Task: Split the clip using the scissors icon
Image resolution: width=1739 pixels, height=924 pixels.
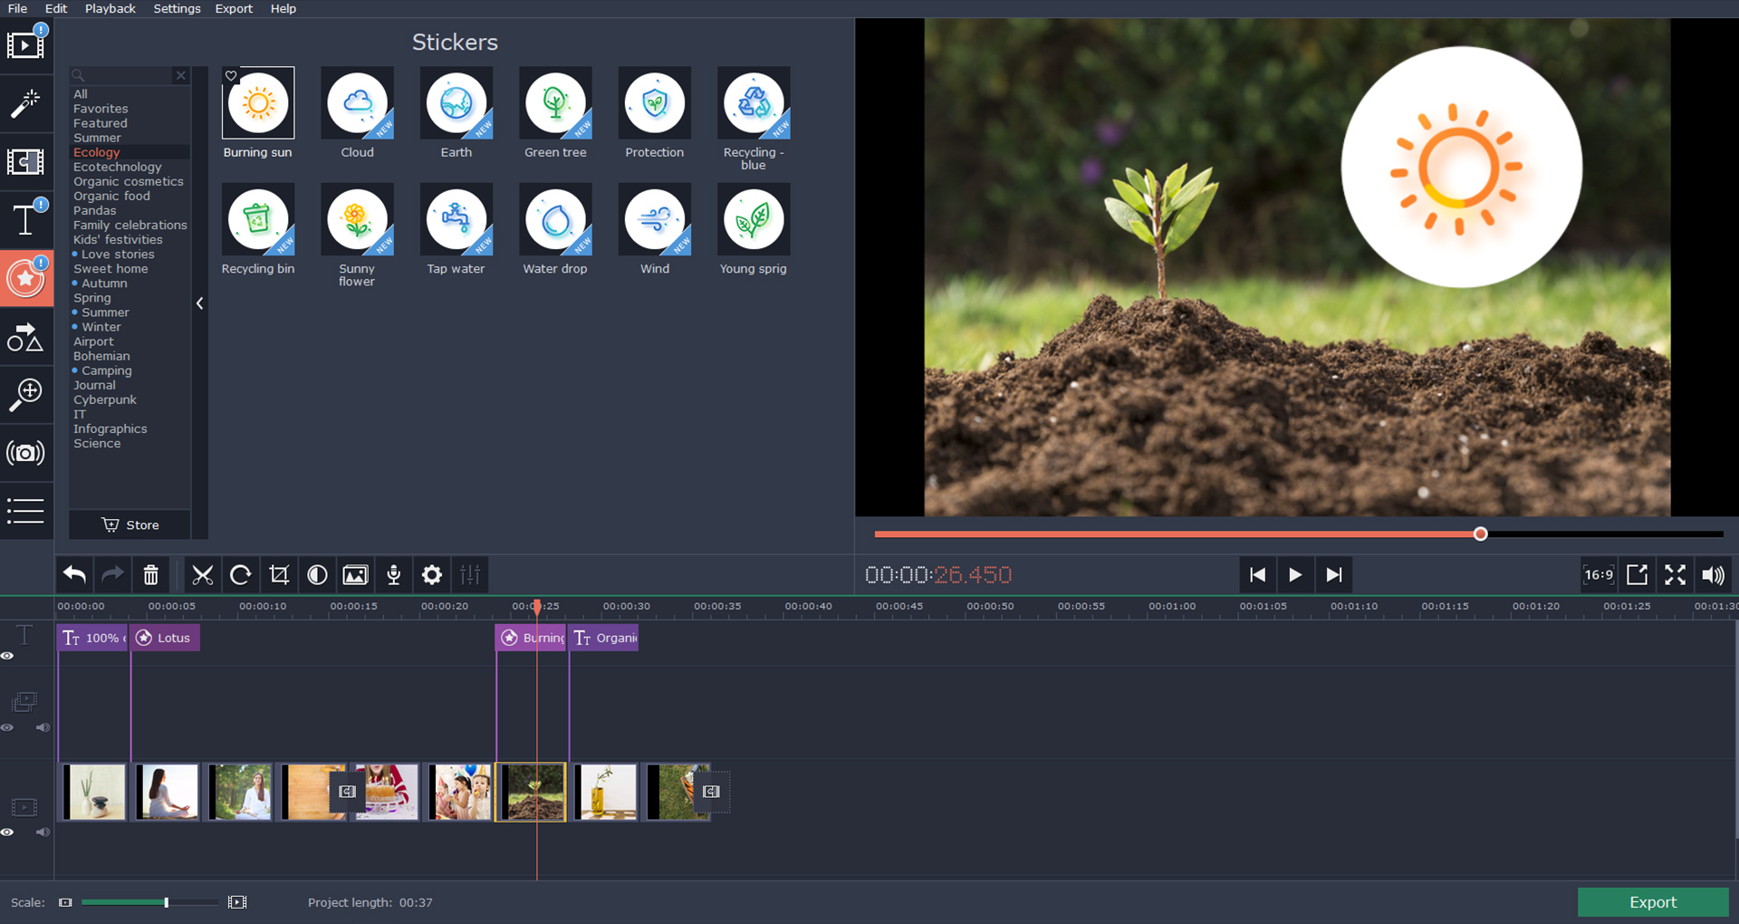Action: [202, 575]
